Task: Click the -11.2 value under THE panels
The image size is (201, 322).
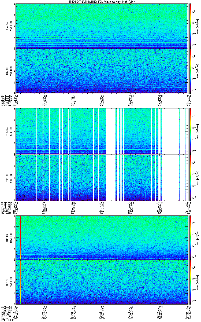Action: point(188,307)
